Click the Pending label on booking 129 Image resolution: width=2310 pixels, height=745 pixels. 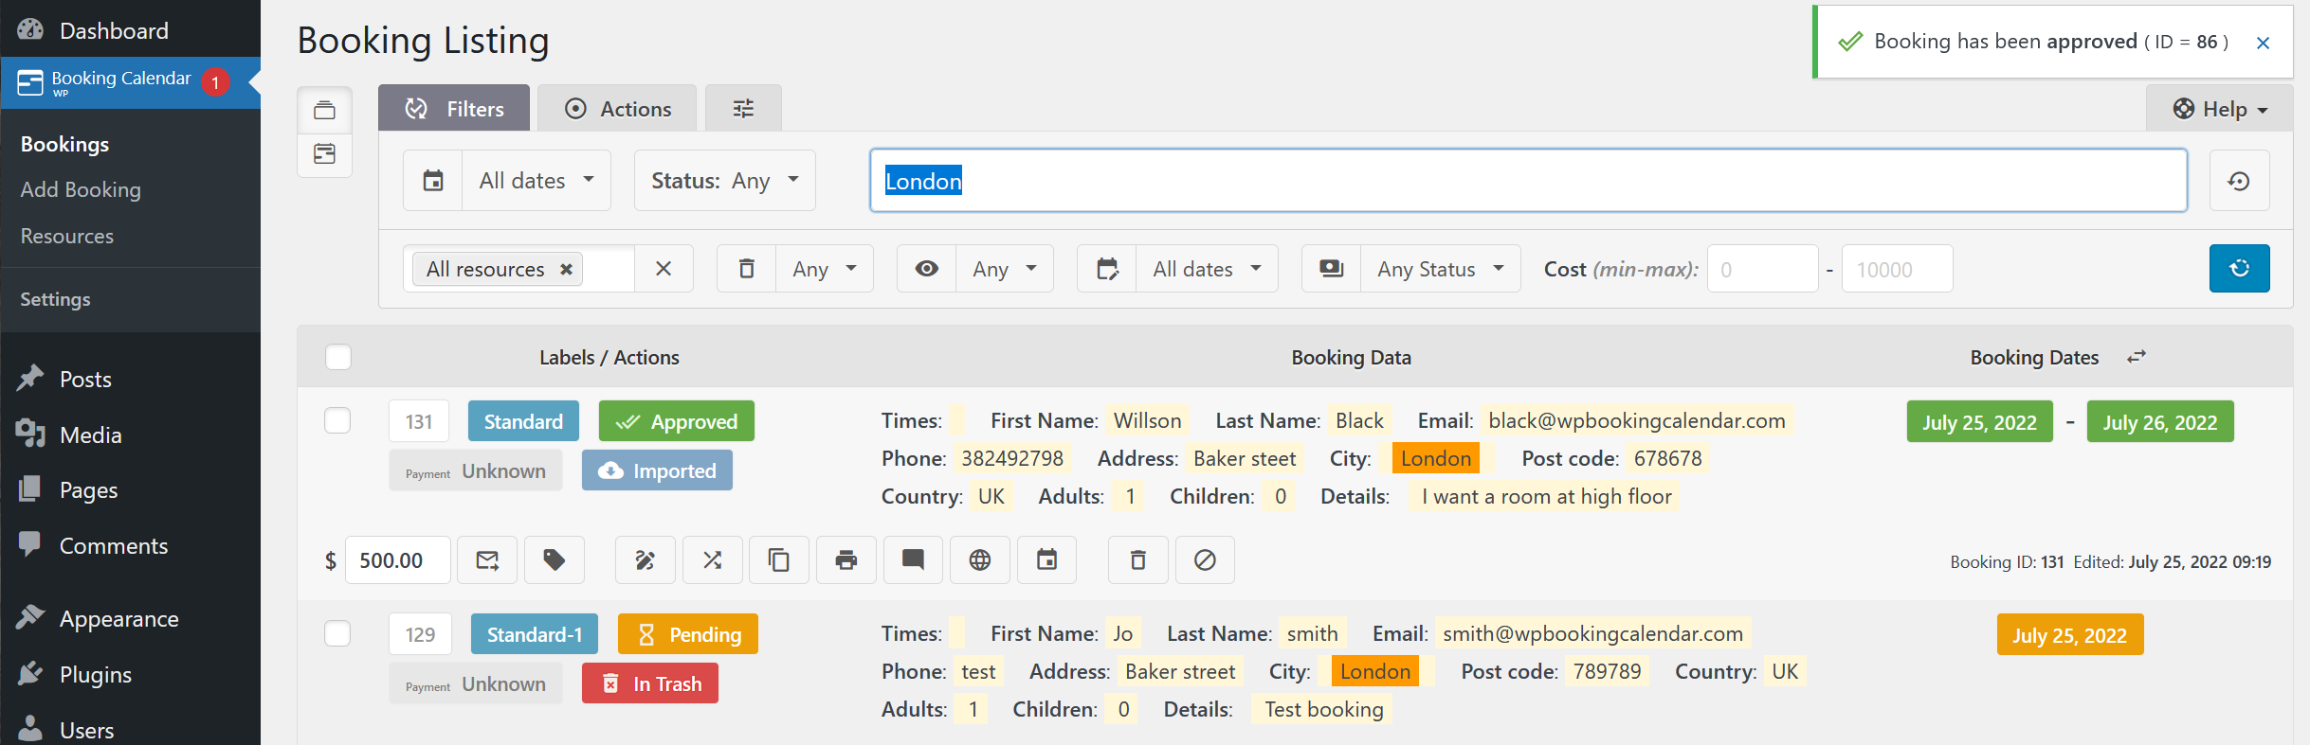[x=687, y=634]
